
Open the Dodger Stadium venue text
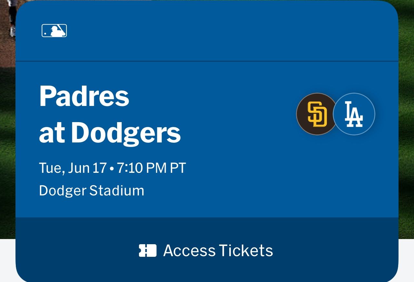(92, 191)
